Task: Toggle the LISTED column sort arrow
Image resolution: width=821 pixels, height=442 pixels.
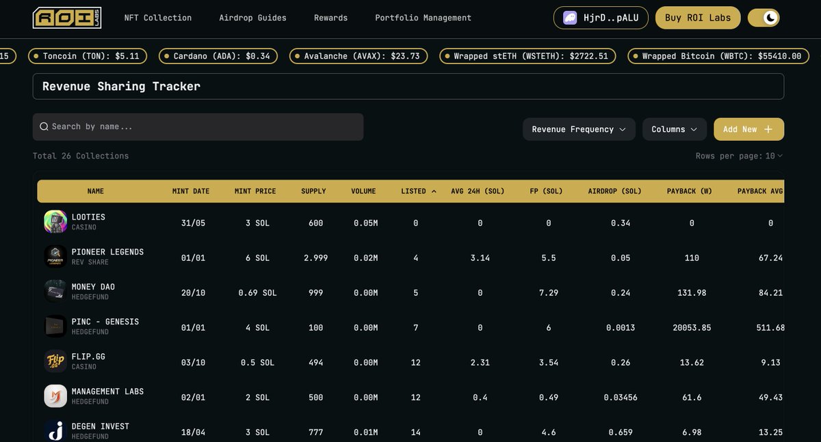Action: tap(434, 191)
